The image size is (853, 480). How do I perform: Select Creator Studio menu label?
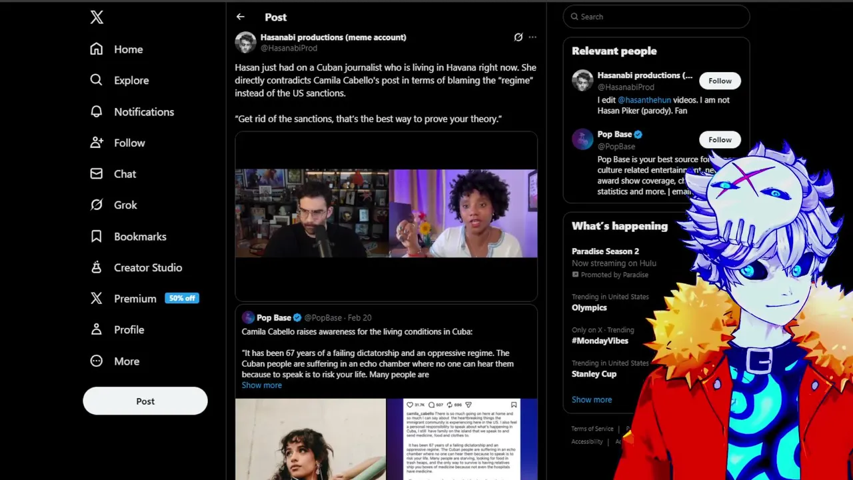148,267
